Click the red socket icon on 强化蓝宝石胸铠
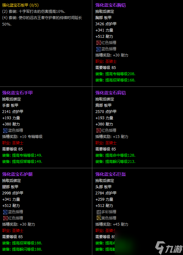This screenshot has width=183, height=255. tap(98, 43)
